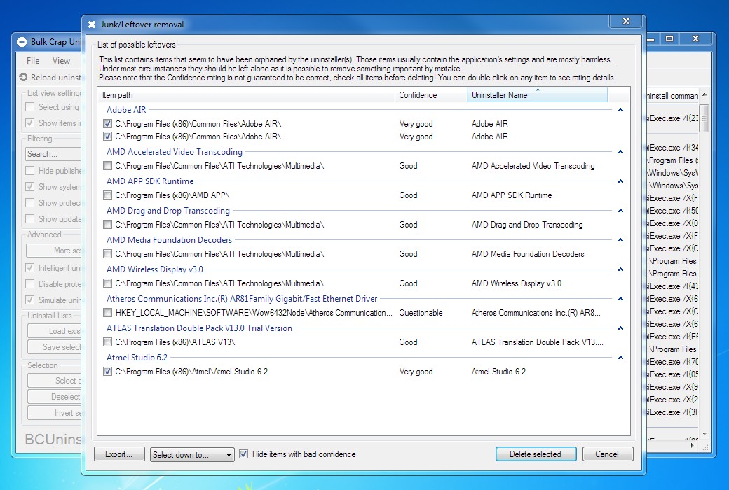Click the Reload uninstallers toolbar button
This screenshot has height=490, width=729.
click(50, 78)
